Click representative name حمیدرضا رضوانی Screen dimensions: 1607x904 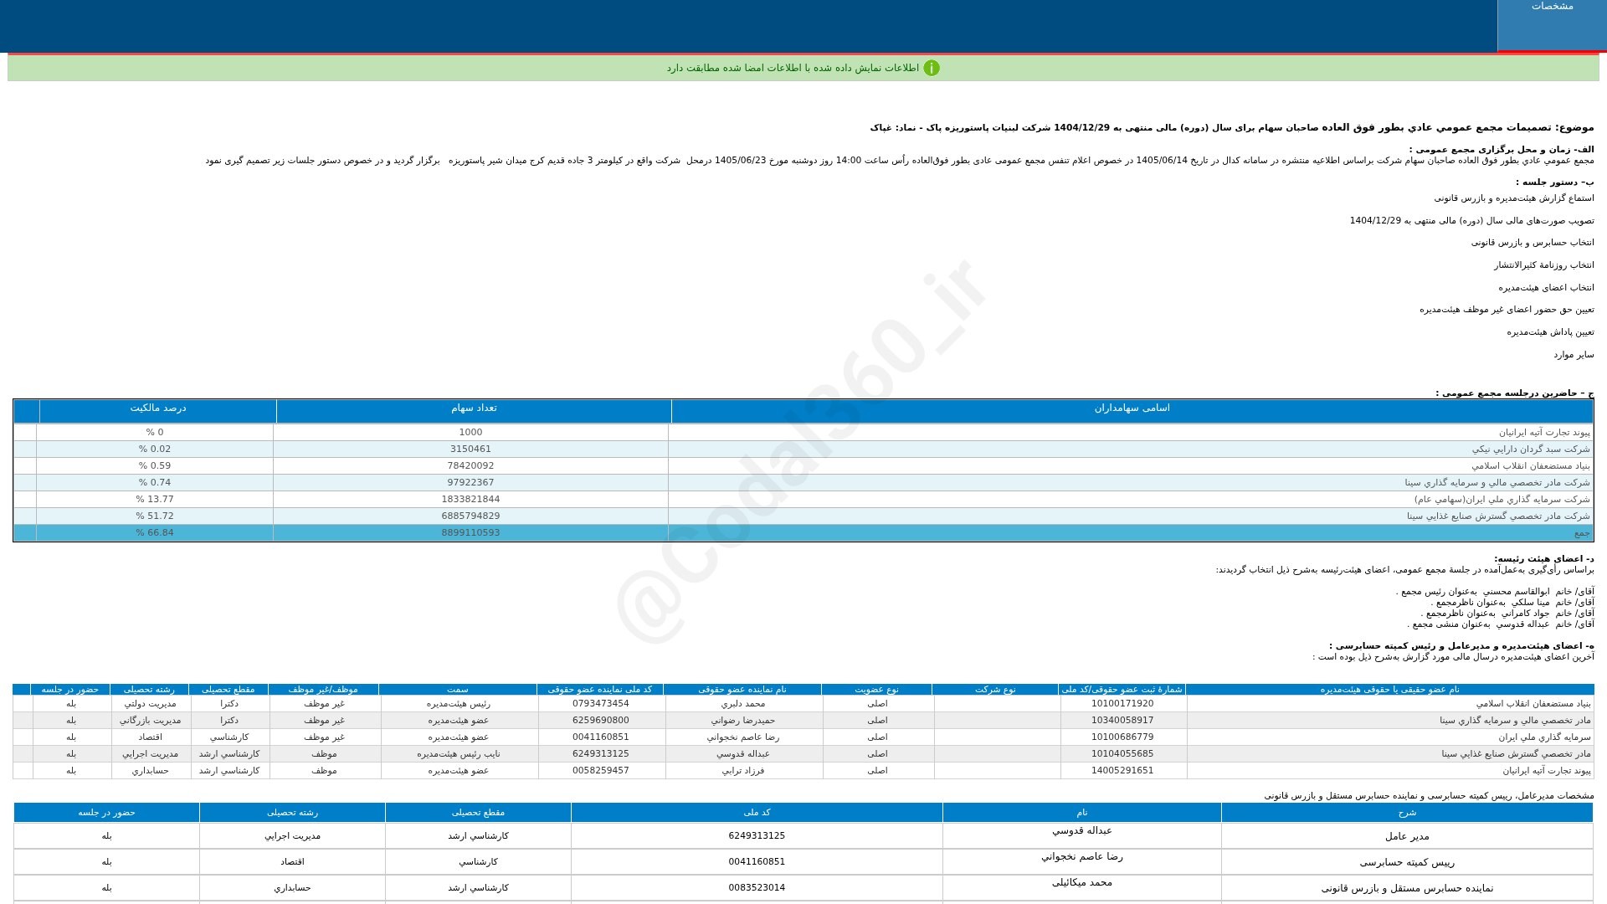(x=743, y=721)
